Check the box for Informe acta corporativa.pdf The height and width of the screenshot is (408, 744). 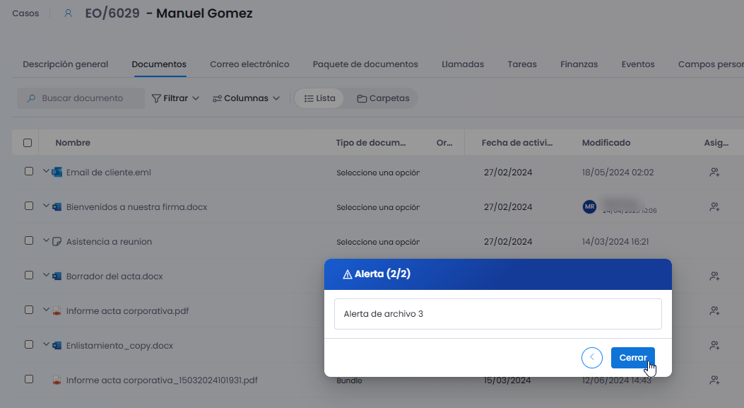29,310
